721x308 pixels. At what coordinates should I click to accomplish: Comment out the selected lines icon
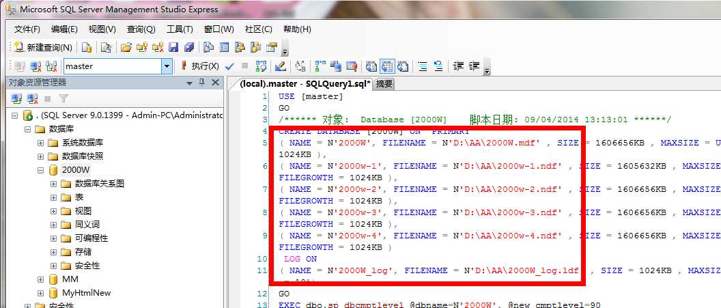pyautogui.click(x=422, y=66)
